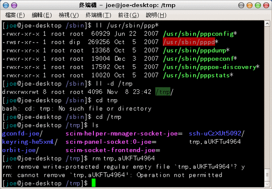Click the scim-panel-socket:0-joe= entry
The height and width of the screenshot is (189, 272).
click(x=111, y=142)
